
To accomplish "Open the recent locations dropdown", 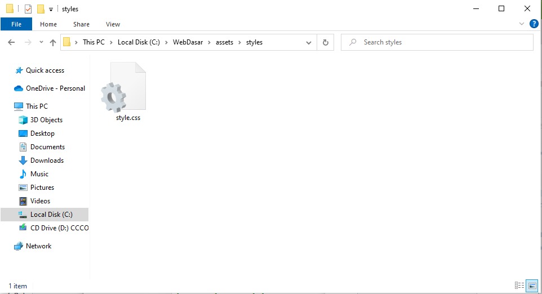I will pyautogui.click(x=41, y=42).
